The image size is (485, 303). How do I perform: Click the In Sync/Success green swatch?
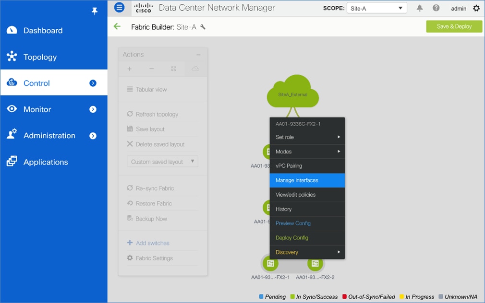[292, 296]
